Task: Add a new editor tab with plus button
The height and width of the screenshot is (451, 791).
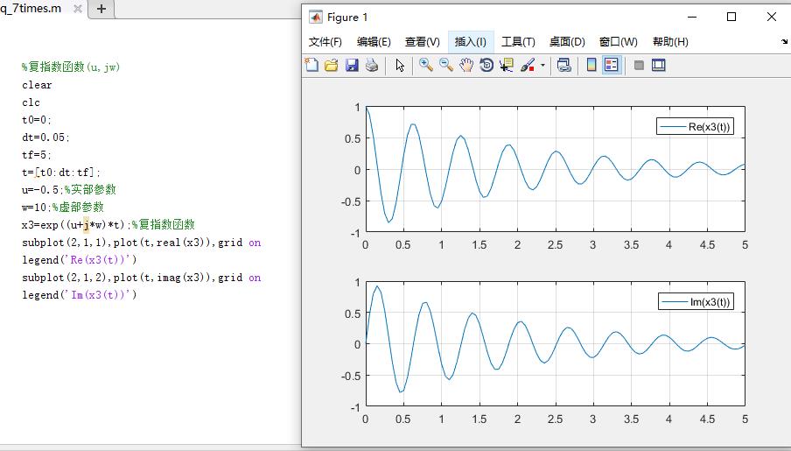Action: click(x=101, y=9)
